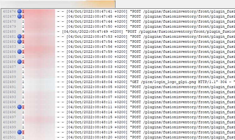
Task: Click line number 402496
Action: [x=9, y=112]
